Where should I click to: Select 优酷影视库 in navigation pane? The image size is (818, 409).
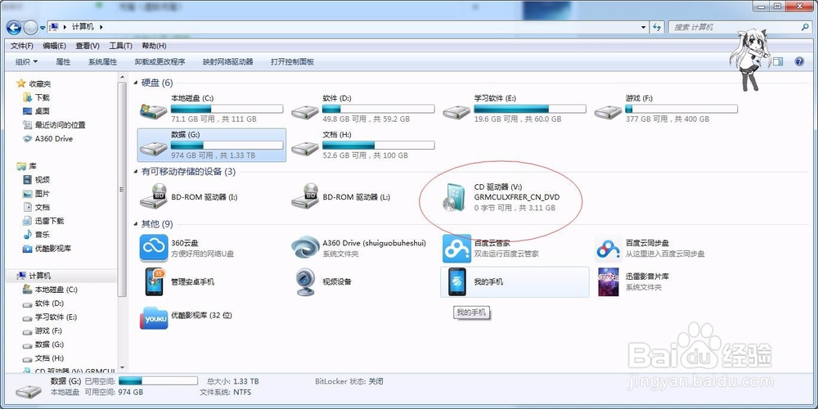[52, 249]
